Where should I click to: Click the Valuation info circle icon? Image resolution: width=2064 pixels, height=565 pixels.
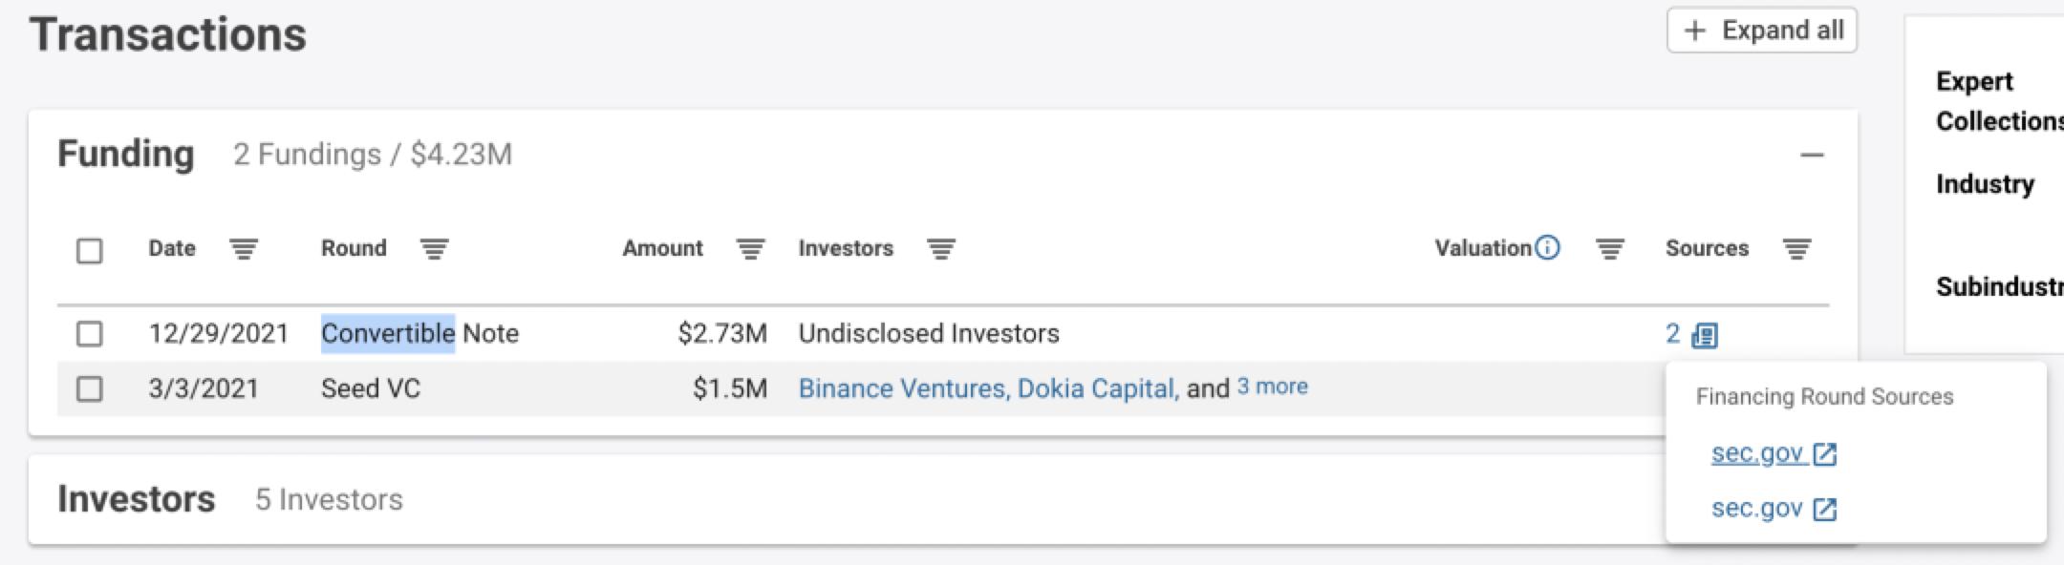click(1547, 248)
